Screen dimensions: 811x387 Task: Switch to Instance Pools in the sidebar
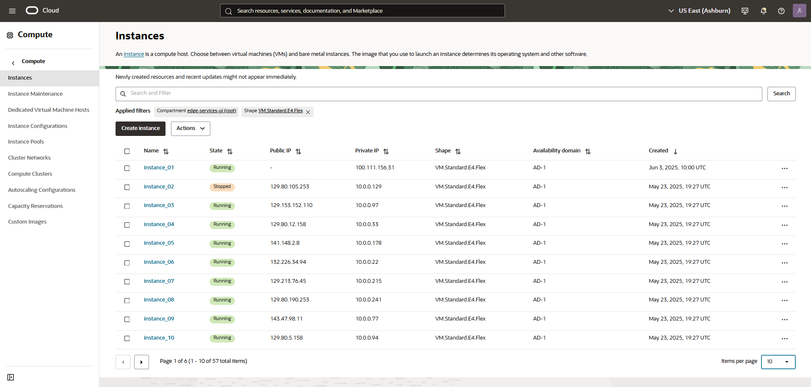click(26, 141)
